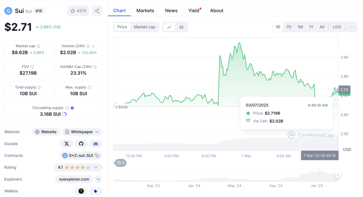Add Sui to watchlist with star button

tap(78, 11)
